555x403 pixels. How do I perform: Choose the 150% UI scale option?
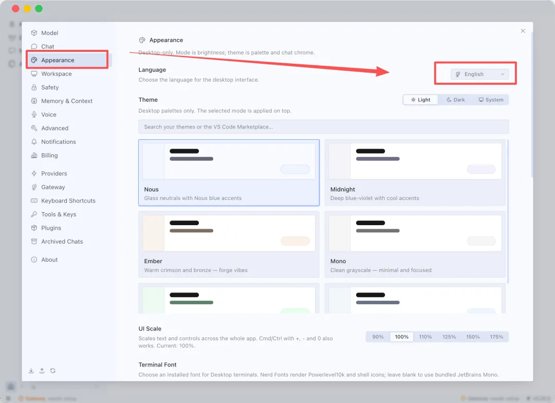(473, 337)
